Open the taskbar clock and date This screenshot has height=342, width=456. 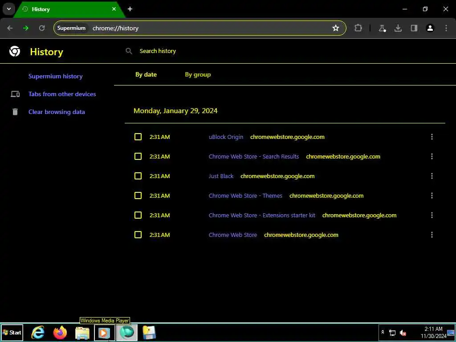pos(433,332)
